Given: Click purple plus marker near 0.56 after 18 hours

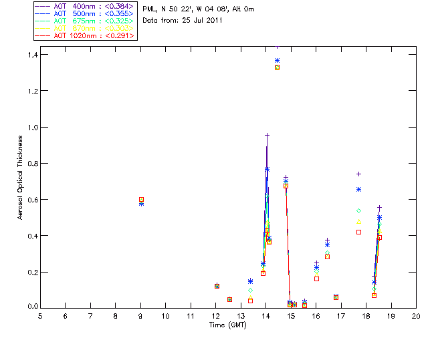Looking at the screenshot, I should (x=379, y=208).
